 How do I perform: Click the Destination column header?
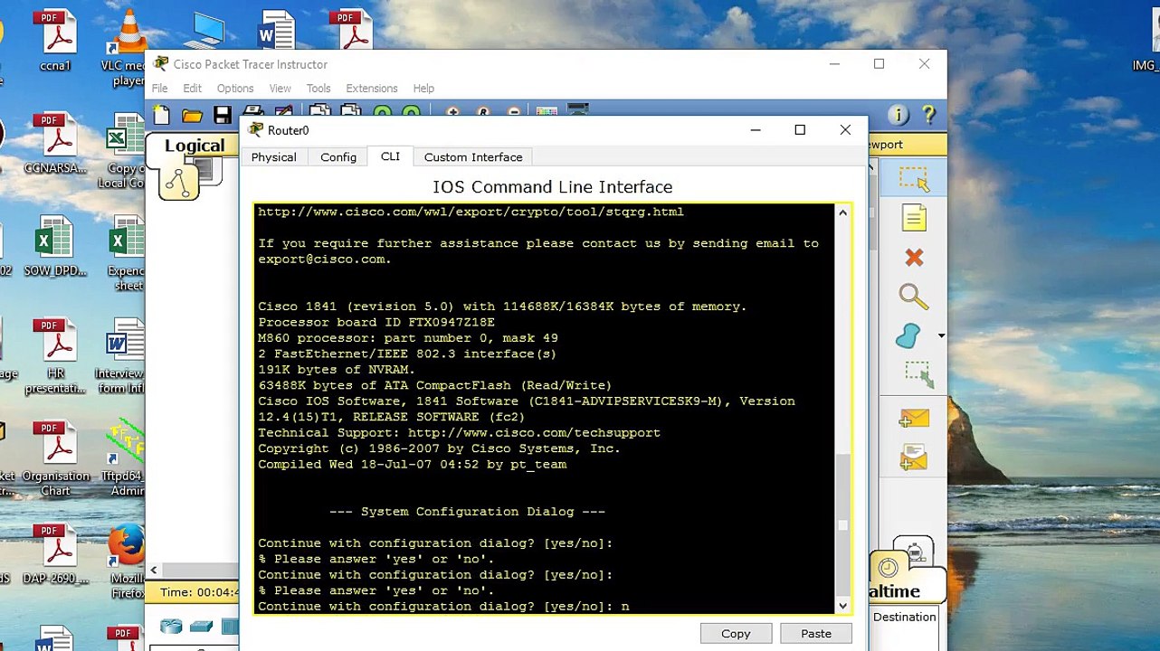[905, 617]
